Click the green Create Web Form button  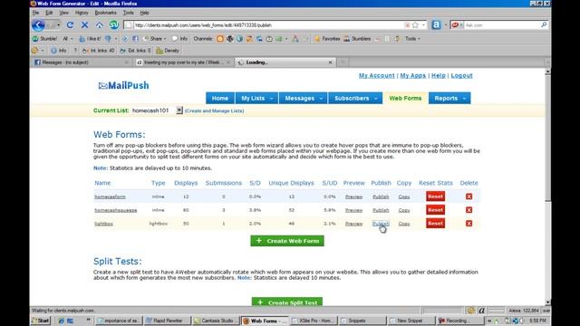pyautogui.click(x=287, y=241)
